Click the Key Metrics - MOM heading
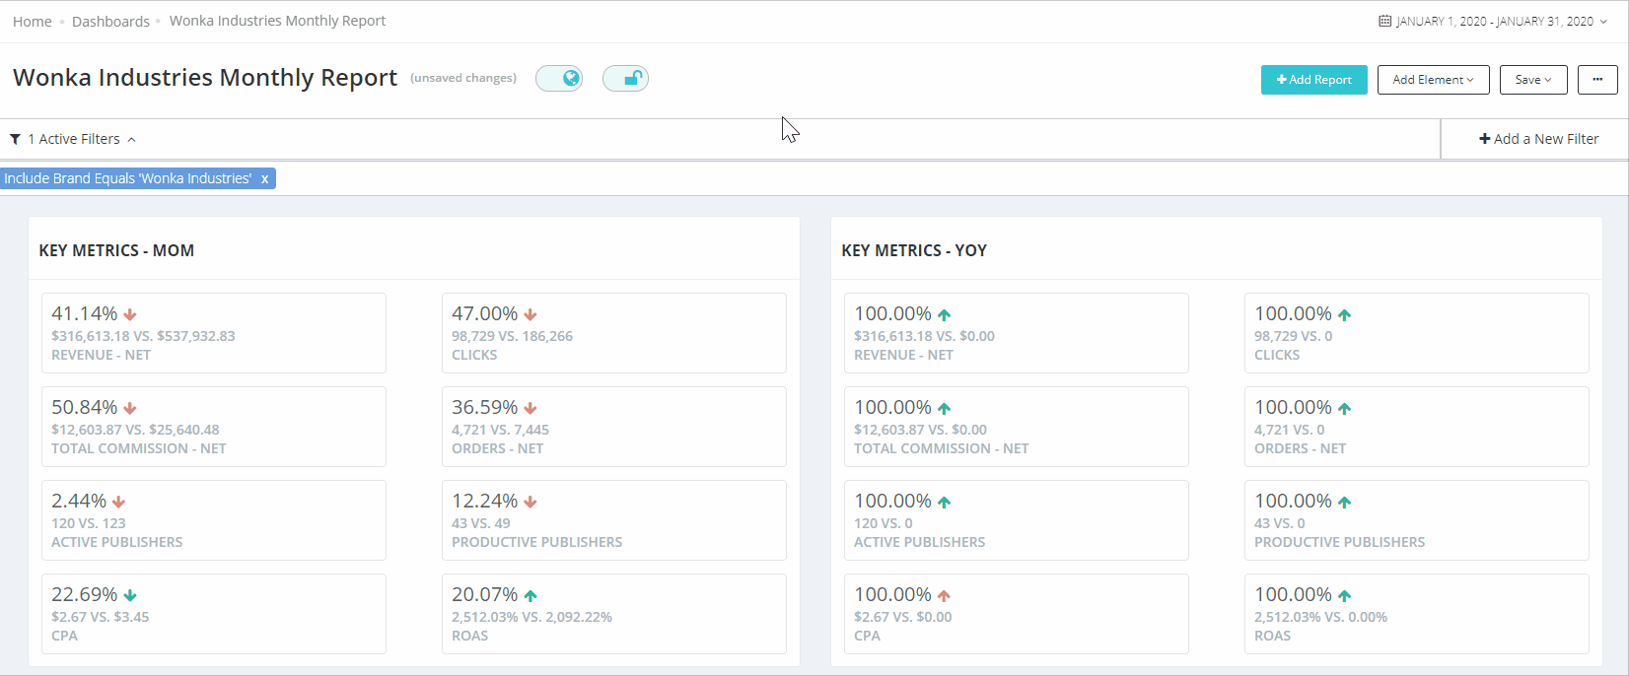Screen dimensions: 1629x676 pyautogui.click(x=116, y=250)
